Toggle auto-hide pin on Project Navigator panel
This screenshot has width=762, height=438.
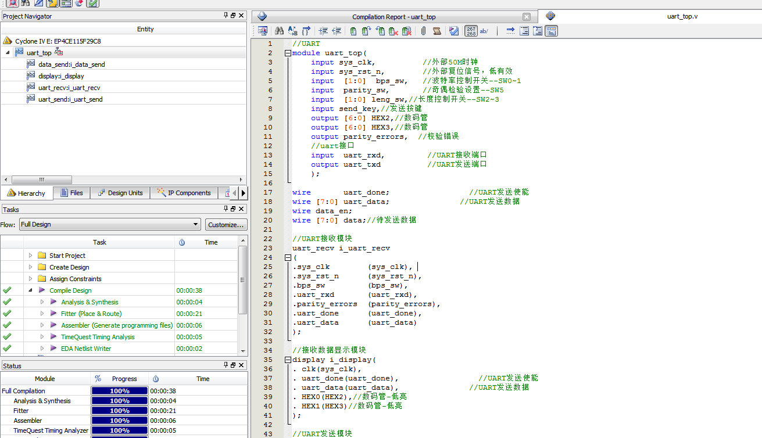coord(225,16)
